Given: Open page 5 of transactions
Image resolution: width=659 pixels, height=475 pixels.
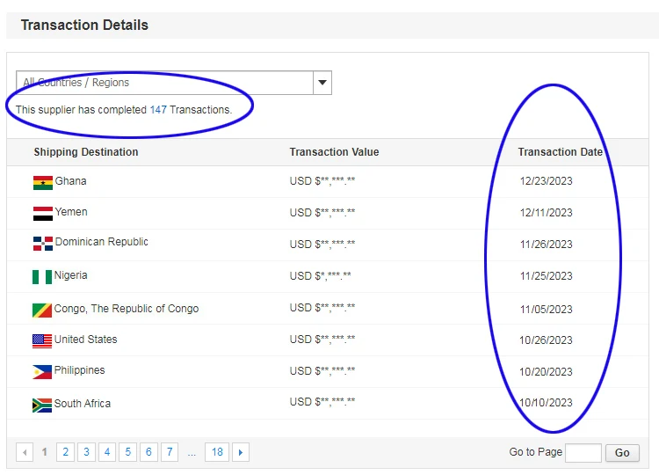Looking at the screenshot, I should pos(127,452).
